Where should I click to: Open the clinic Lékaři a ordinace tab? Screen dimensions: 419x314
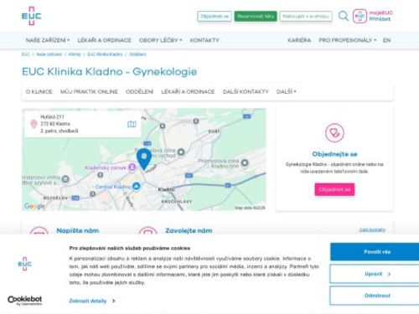tap(188, 91)
